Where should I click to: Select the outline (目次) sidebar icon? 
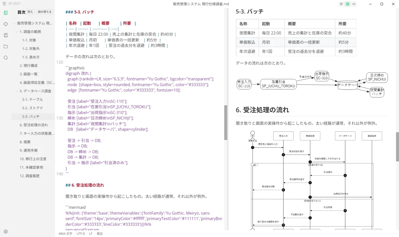click(x=6, y=13)
